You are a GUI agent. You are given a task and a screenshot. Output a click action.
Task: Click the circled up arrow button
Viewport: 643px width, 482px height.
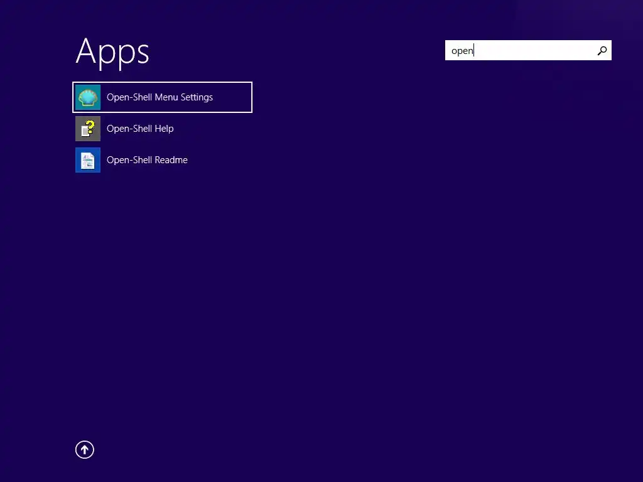point(85,449)
